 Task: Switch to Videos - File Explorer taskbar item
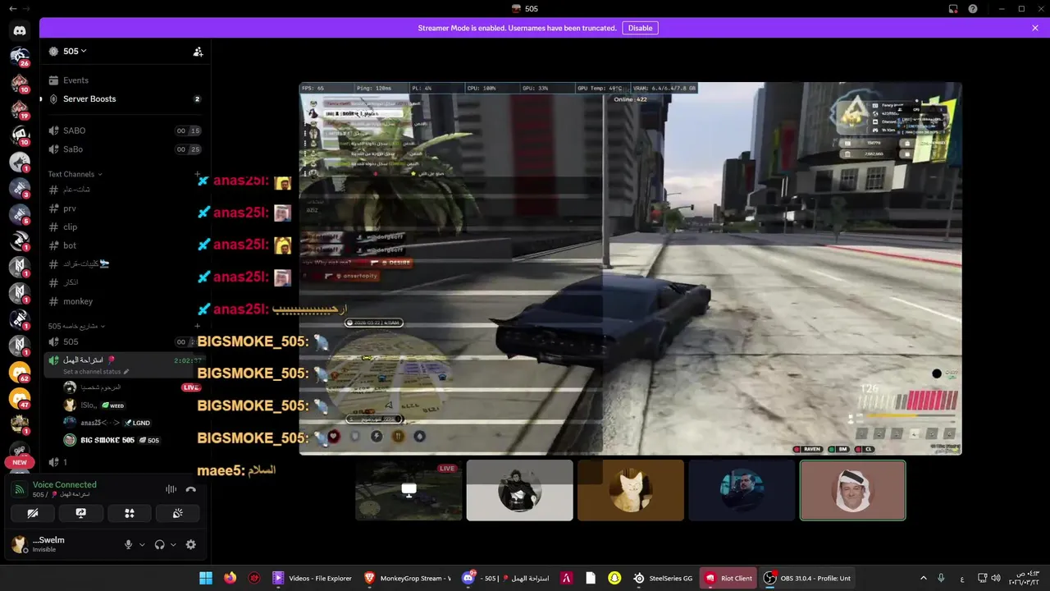(x=313, y=578)
